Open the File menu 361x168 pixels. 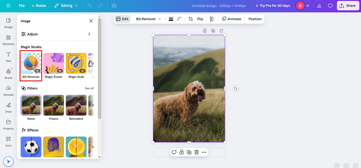click(x=21, y=5)
